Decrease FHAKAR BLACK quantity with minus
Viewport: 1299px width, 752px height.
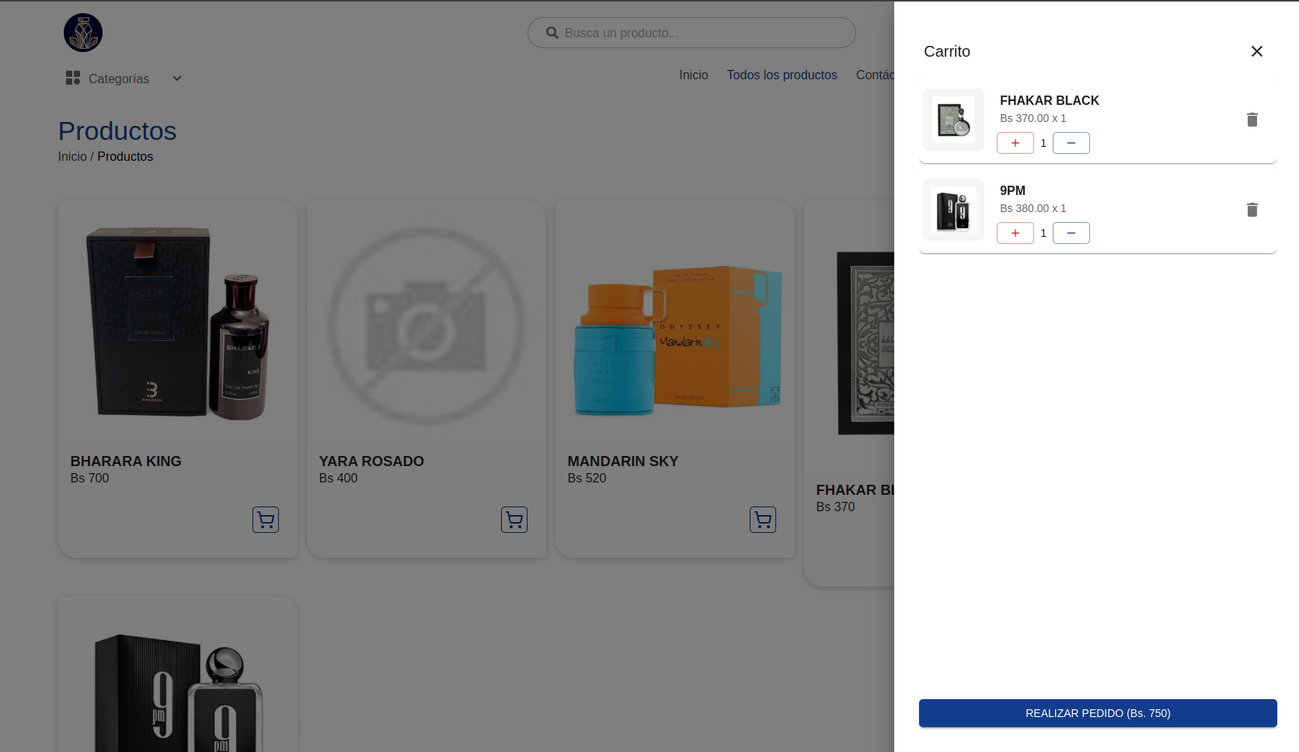pos(1071,143)
